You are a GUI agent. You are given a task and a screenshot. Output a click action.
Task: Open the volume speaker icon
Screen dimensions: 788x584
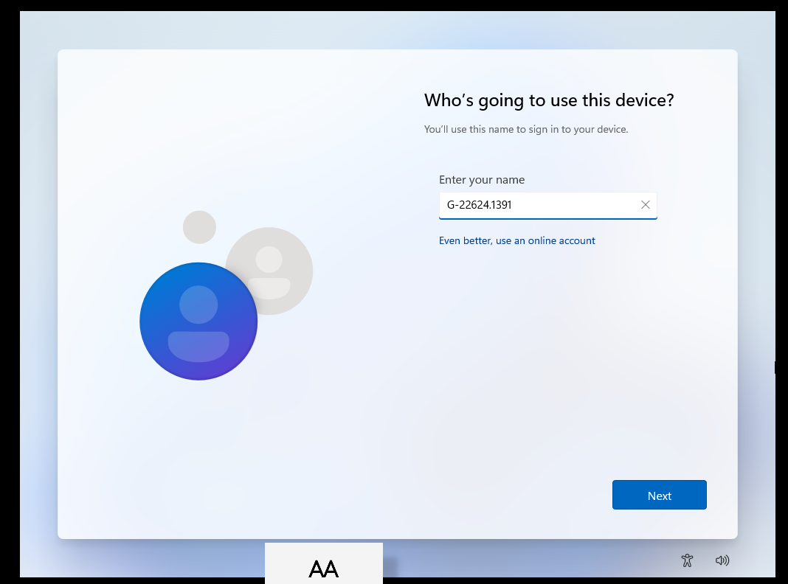click(722, 560)
